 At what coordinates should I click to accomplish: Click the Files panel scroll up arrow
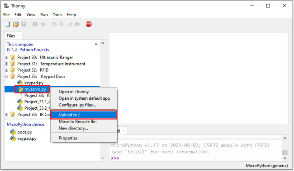tap(103, 43)
